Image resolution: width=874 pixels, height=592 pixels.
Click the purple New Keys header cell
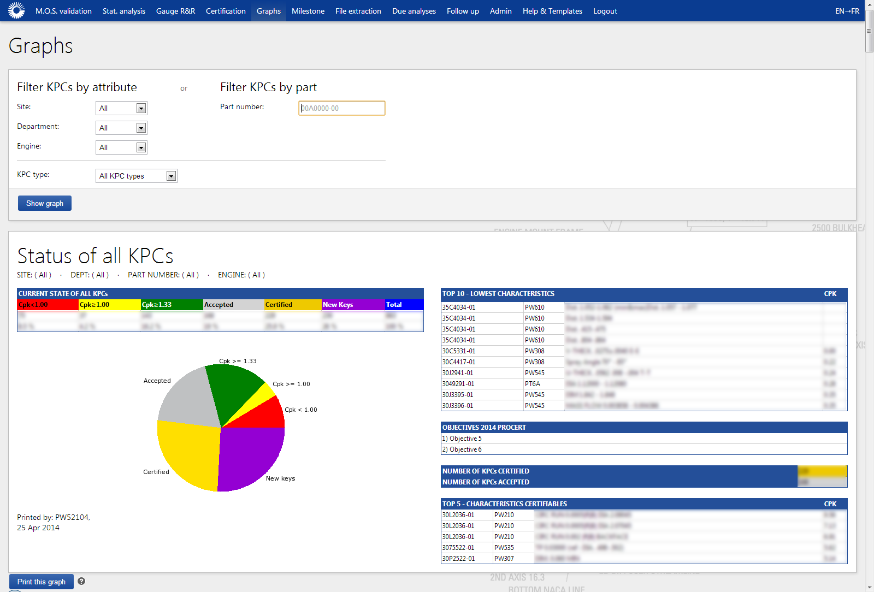point(353,305)
